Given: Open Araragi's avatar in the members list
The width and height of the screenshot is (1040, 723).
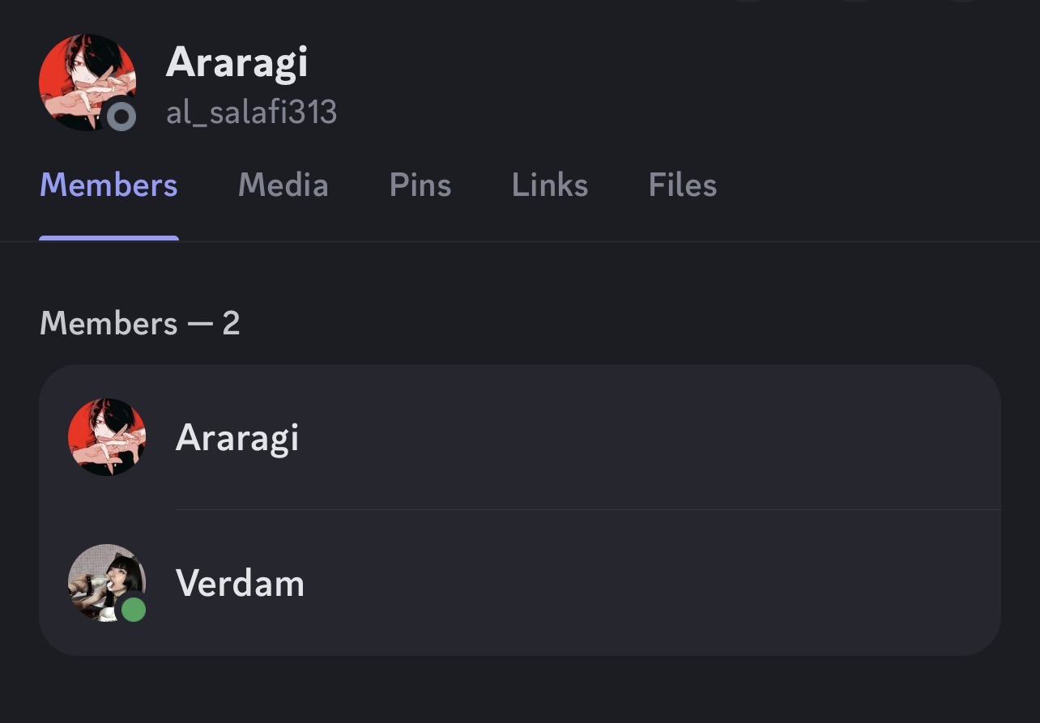Looking at the screenshot, I should [107, 437].
